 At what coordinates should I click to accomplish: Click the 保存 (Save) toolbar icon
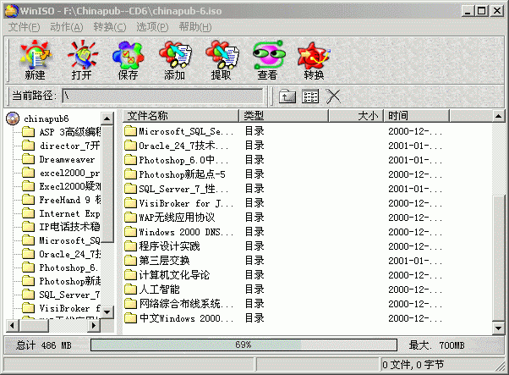(x=128, y=60)
